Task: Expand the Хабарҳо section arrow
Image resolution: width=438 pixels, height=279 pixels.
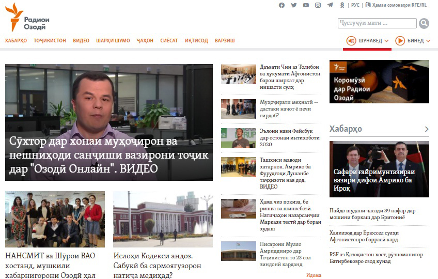Action: click(427, 129)
